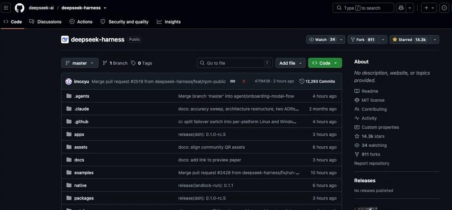This screenshot has width=452, height=210.
Task: View 1 Branch link
Action: coord(115,63)
